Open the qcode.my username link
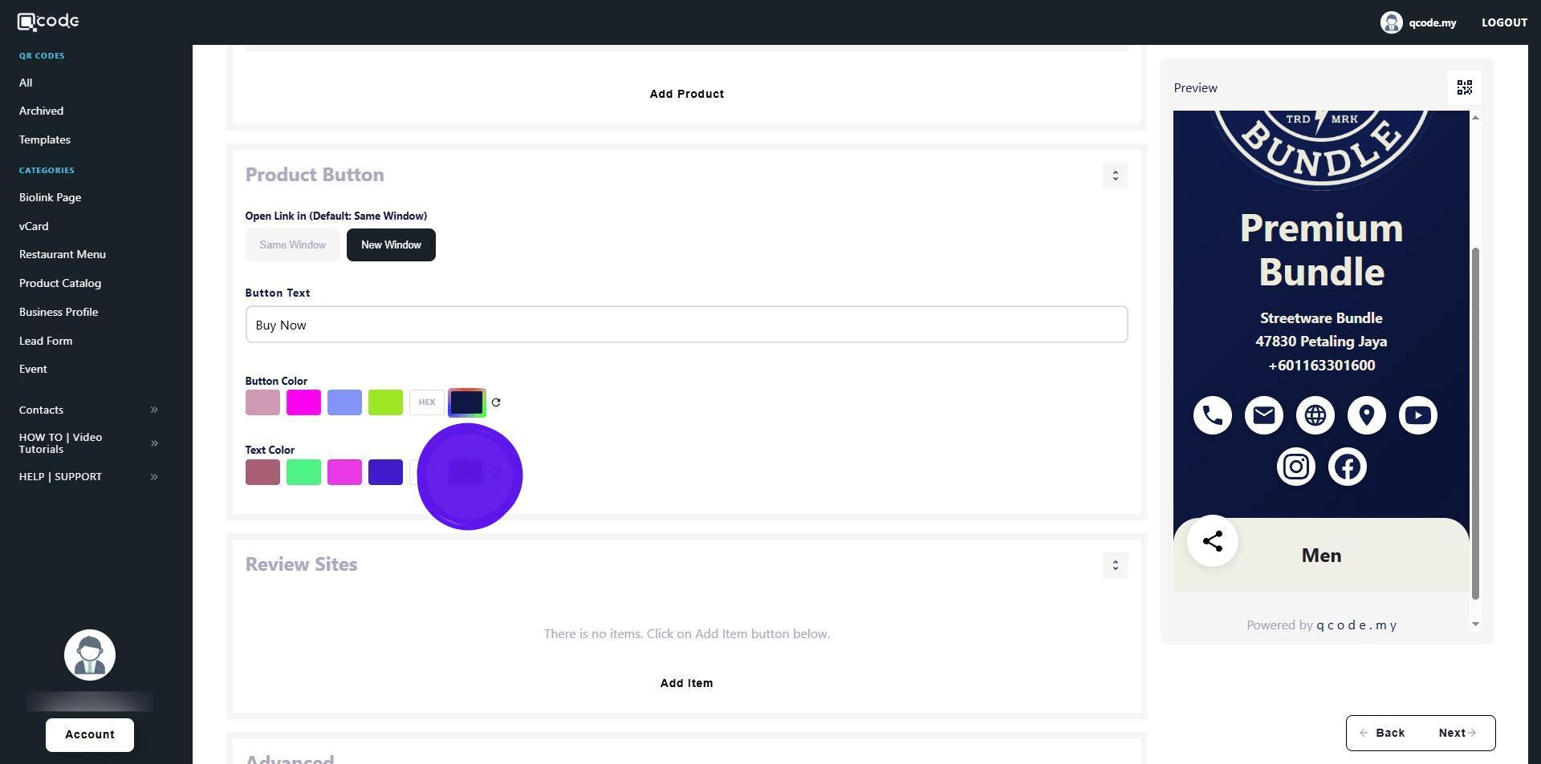Image resolution: width=1541 pixels, height=764 pixels. pos(1432,22)
